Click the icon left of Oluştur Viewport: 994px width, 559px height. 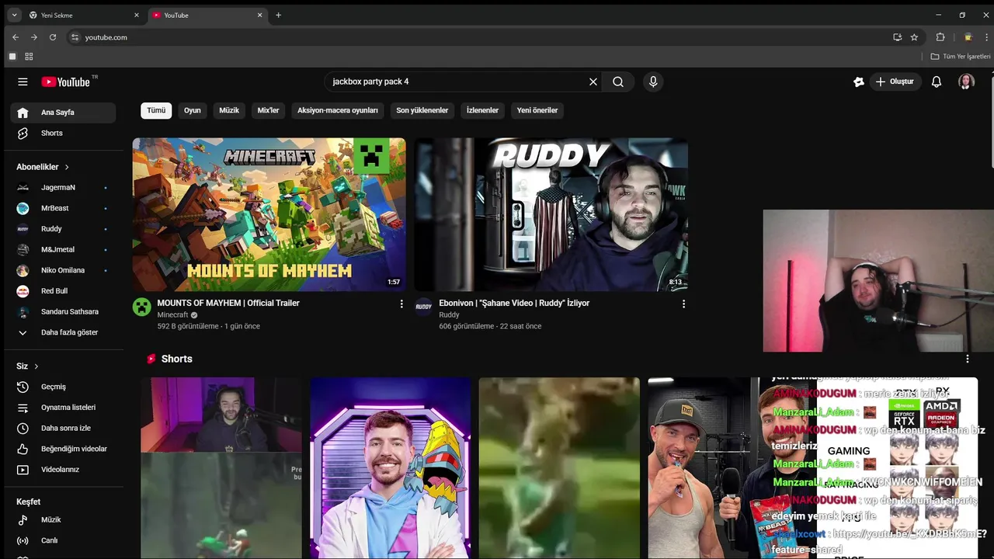tap(858, 82)
